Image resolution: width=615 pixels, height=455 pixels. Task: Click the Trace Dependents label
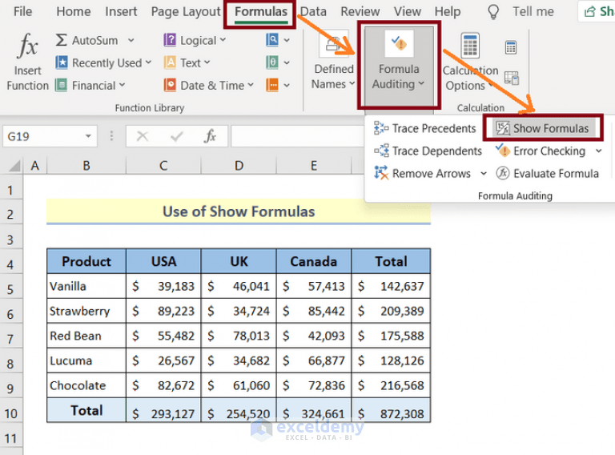(x=437, y=151)
